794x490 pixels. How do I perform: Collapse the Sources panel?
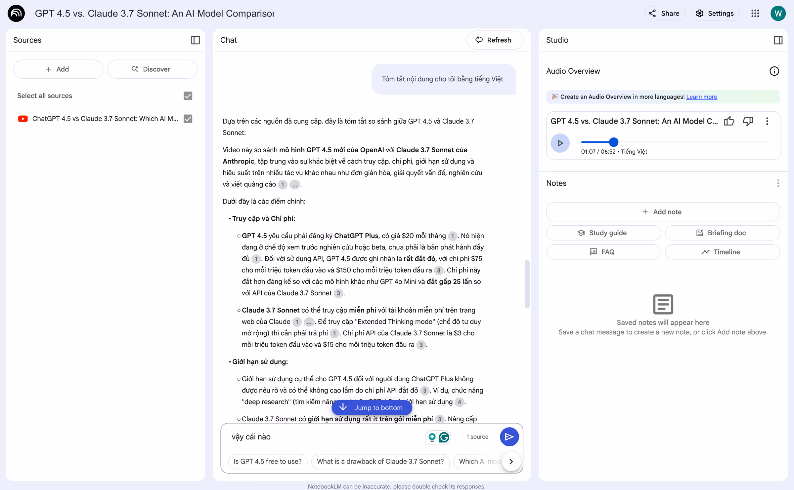coord(195,40)
